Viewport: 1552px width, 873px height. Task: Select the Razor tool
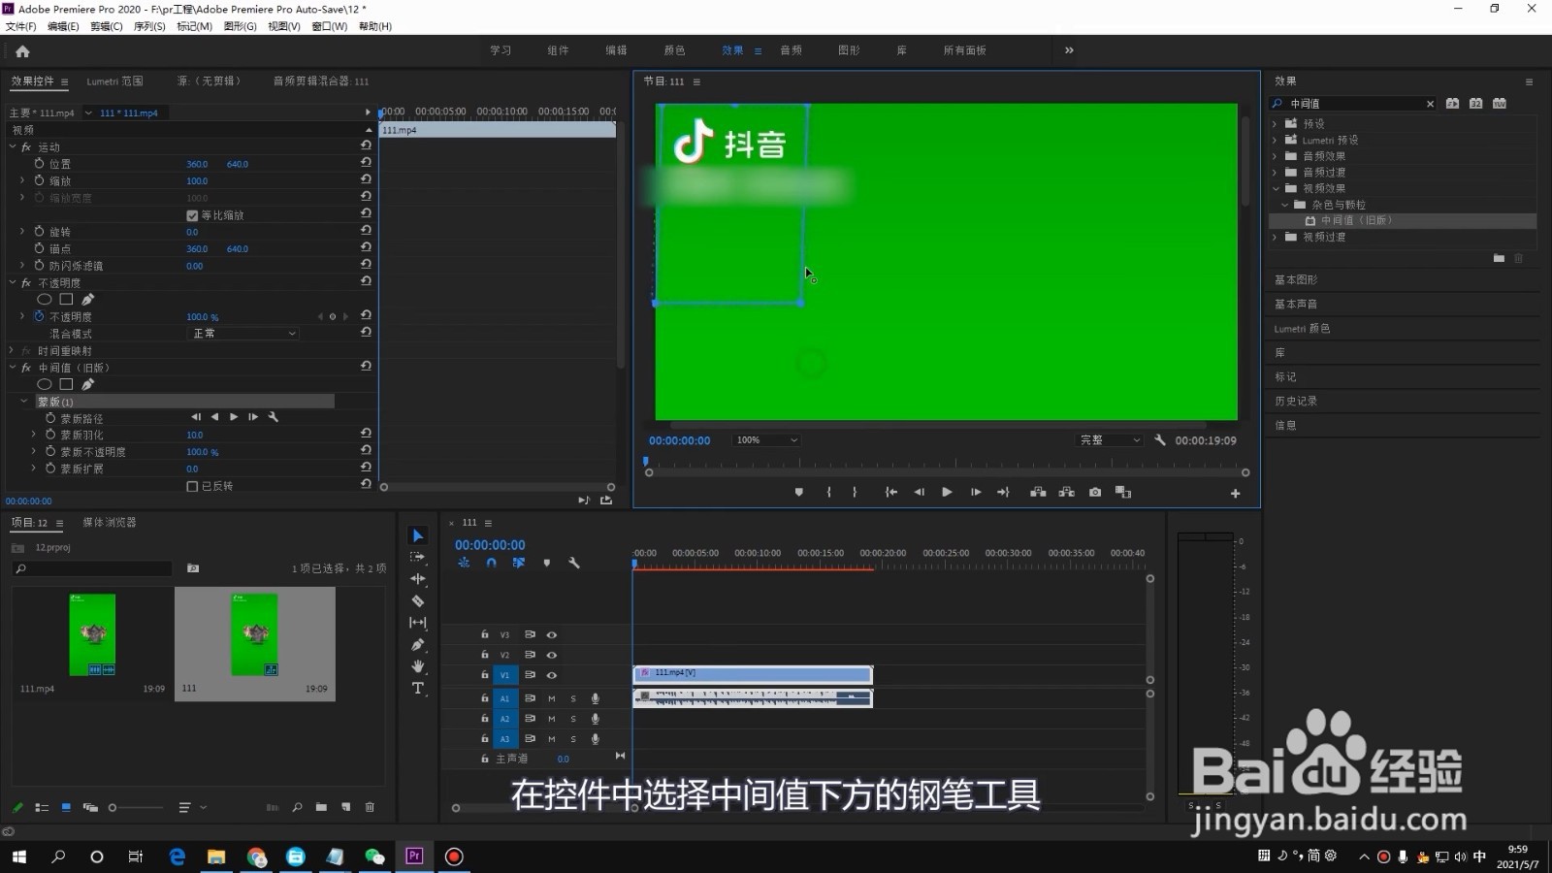point(418,601)
